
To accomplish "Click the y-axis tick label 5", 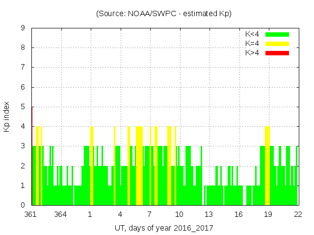I will click(23, 107).
